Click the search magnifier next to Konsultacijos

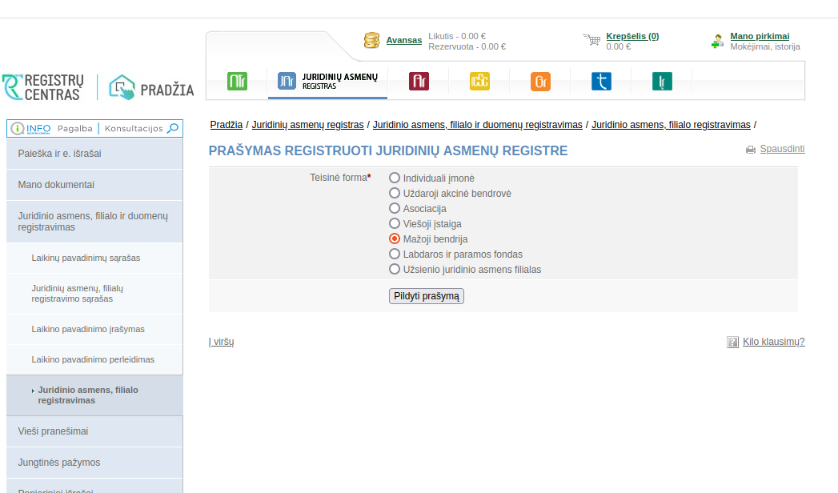[x=173, y=128]
